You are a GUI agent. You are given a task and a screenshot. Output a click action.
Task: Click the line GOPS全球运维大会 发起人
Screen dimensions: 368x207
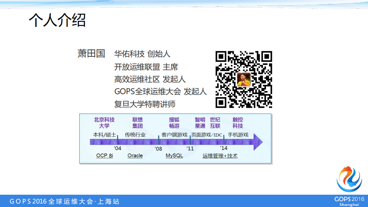pyautogui.click(x=160, y=91)
